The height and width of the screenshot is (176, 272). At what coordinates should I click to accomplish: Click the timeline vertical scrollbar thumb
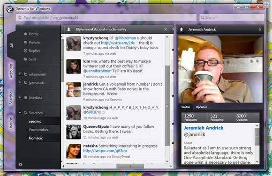167,106
